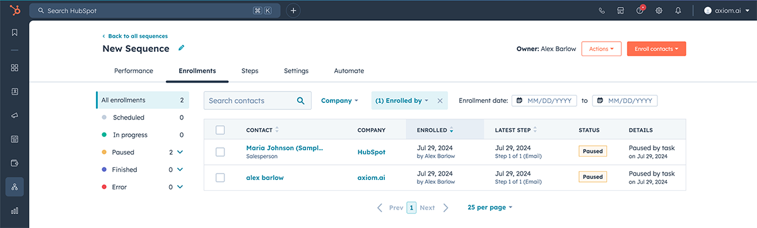Screen dimensions: 757x228
Task: Select All enrollments filter
Action: point(143,100)
